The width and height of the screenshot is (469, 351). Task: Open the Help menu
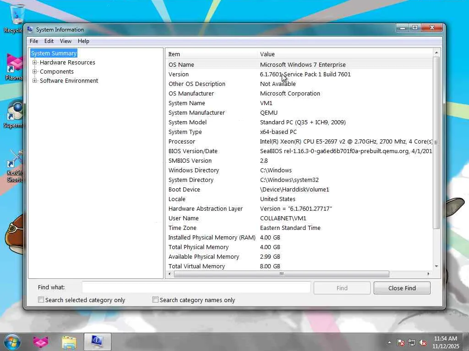coord(83,41)
